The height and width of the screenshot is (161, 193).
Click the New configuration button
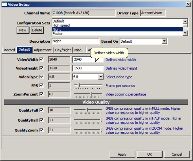click(x=23, y=30)
